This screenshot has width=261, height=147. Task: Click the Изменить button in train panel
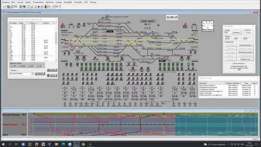point(236,33)
